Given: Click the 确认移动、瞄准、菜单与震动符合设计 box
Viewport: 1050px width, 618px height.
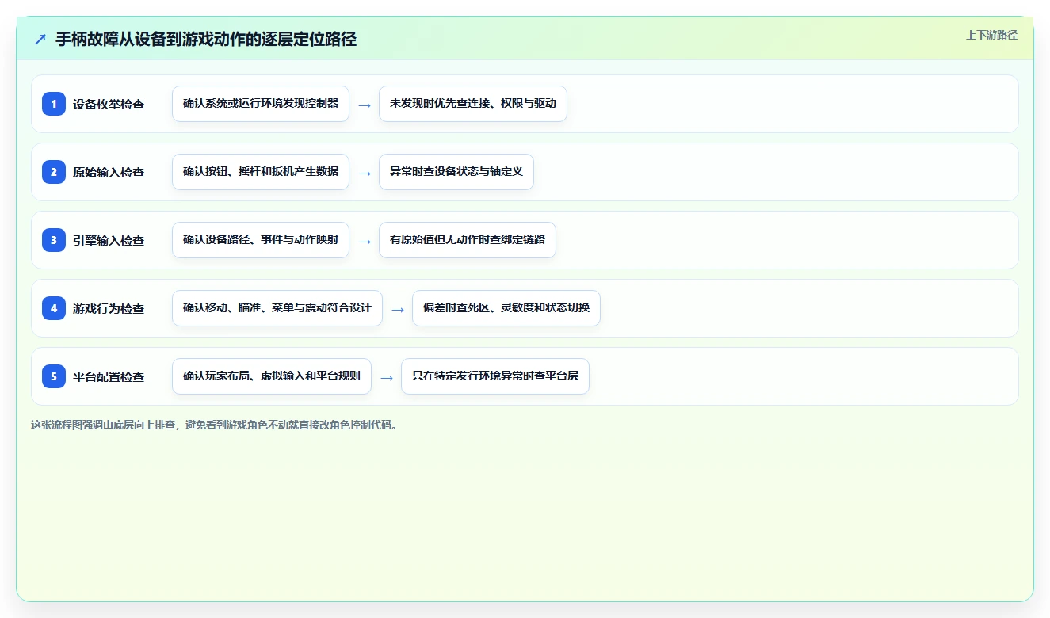Looking at the screenshot, I should pos(277,308).
